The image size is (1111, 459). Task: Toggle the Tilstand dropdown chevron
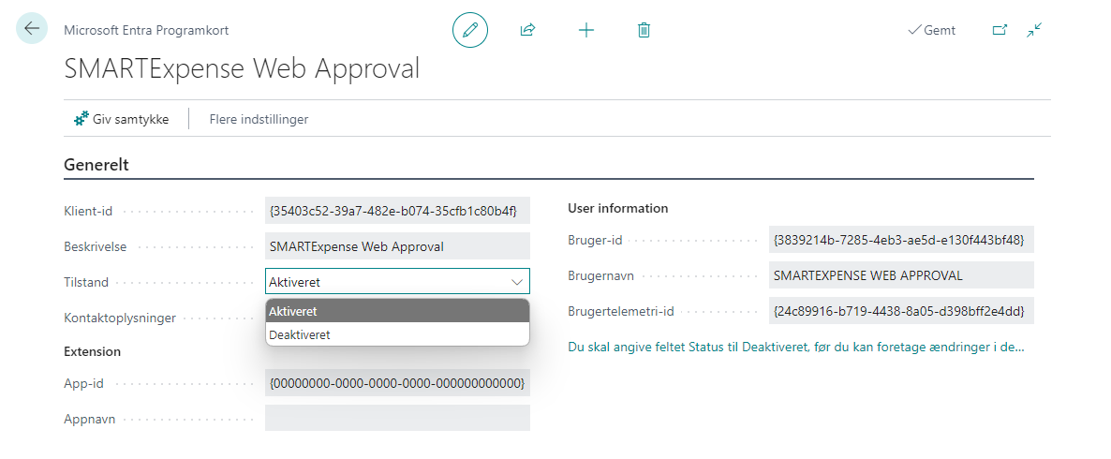516,282
